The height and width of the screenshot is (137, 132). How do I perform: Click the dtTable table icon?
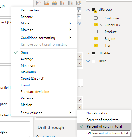(93, 54)
